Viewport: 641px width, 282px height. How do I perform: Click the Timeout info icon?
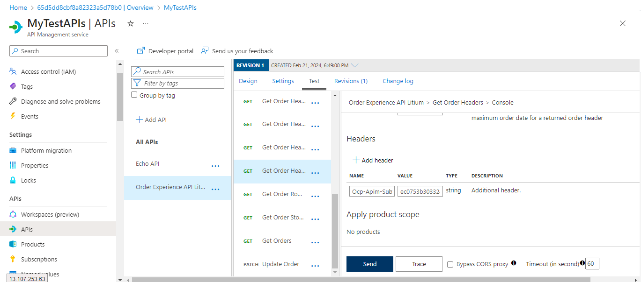pyautogui.click(x=582, y=263)
